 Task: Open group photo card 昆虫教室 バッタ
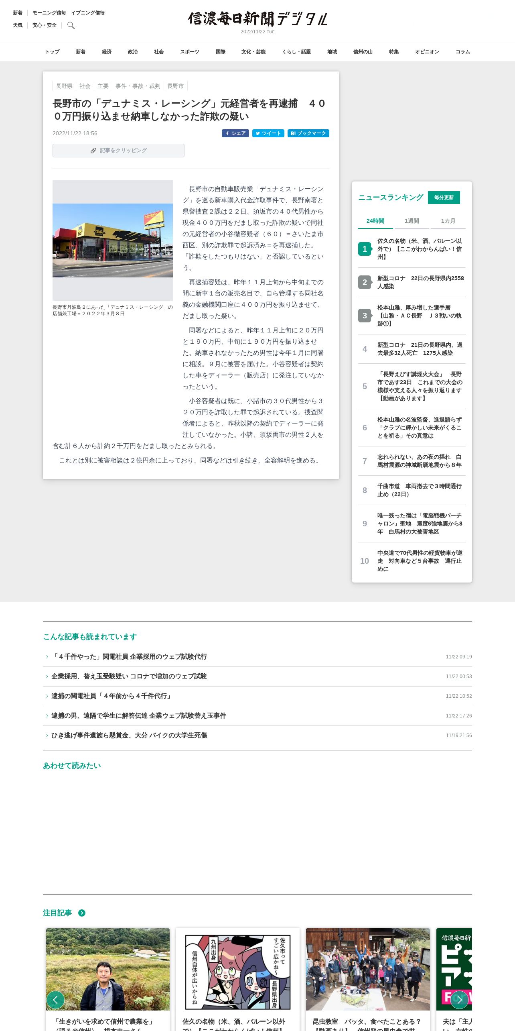368,979
